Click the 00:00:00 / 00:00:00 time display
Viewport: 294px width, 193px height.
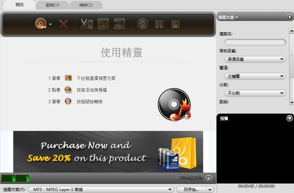click(256, 186)
